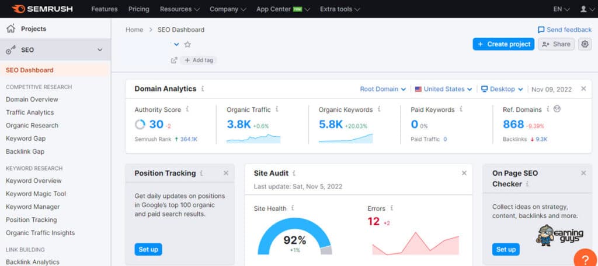The width and height of the screenshot is (598, 266).
Task: Click the Organic Traffic sparkline chart
Action: (x=253, y=139)
